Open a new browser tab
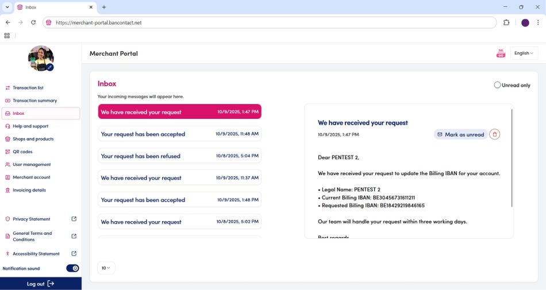 coord(104,7)
